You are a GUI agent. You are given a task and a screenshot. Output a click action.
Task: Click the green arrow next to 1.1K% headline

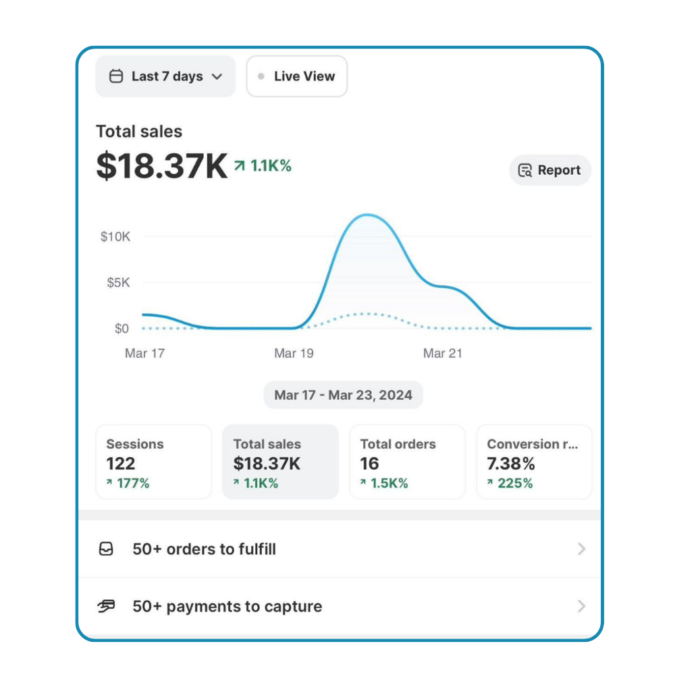240,165
